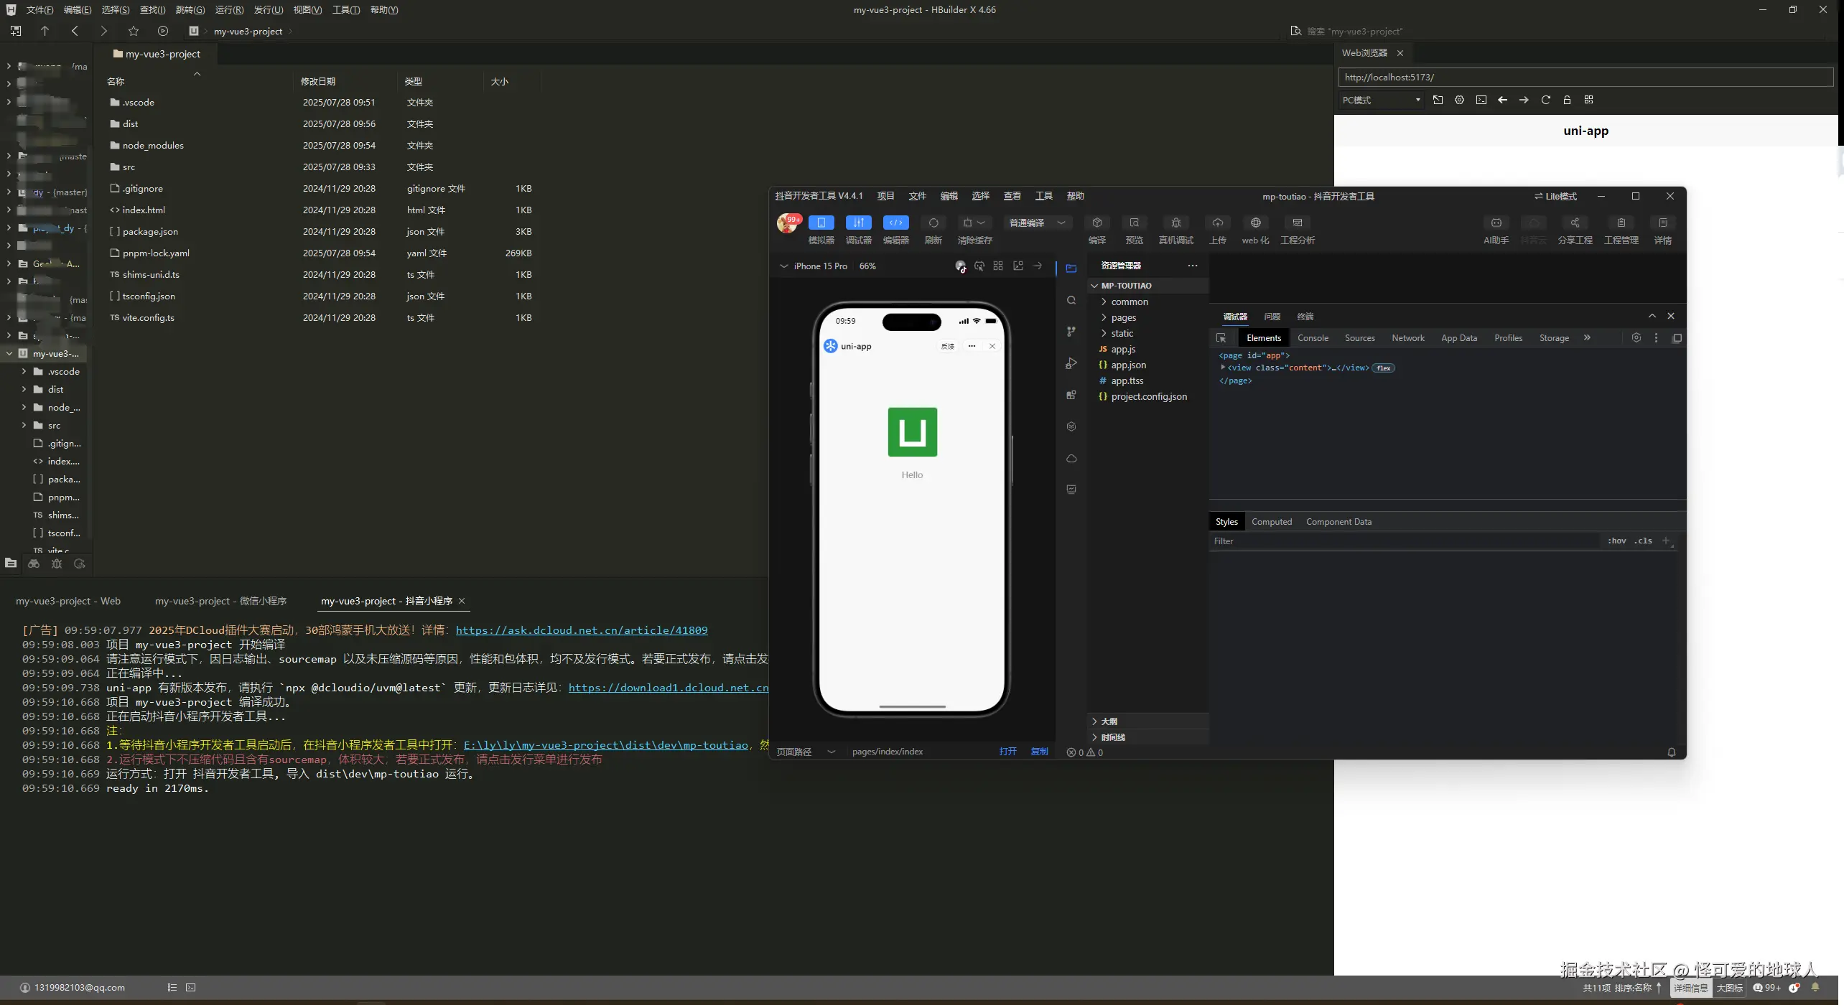Click the element inspector arrow icon in debugger
The height and width of the screenshot is (1005, 1844).
tap(1221, 338)
